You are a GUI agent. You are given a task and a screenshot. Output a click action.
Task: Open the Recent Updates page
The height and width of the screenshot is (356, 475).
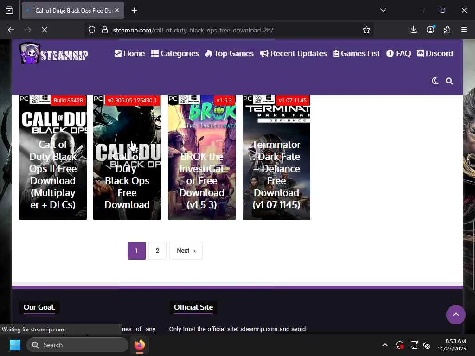293,54
